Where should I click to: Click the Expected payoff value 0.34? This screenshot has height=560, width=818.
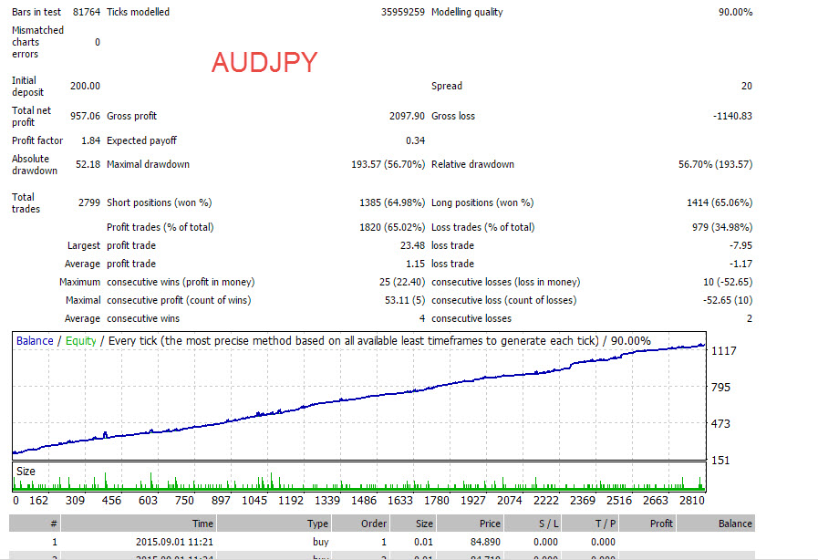click(415, 140)
